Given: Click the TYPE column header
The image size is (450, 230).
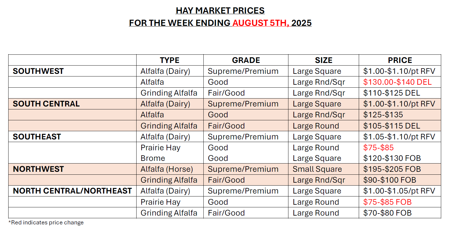Looking at the screenshot, I should click(x=170, y=60).
